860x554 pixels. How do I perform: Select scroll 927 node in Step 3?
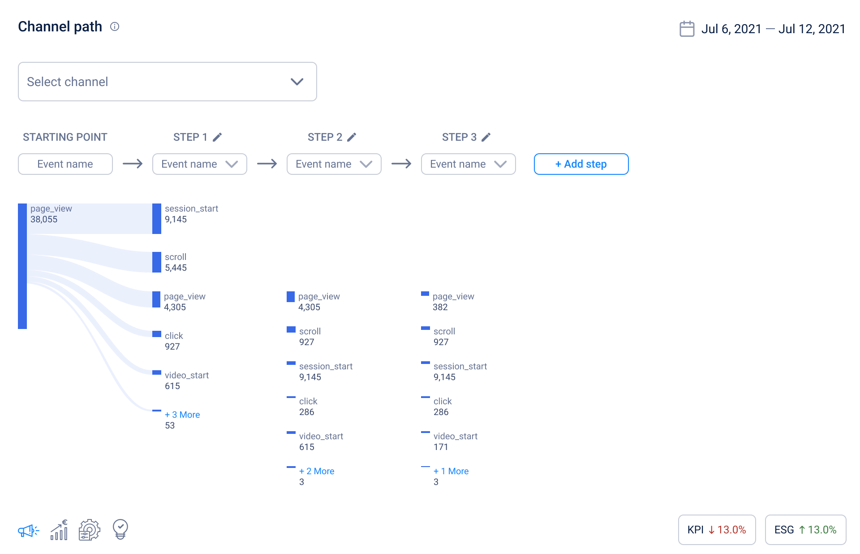tap(426, 328)
